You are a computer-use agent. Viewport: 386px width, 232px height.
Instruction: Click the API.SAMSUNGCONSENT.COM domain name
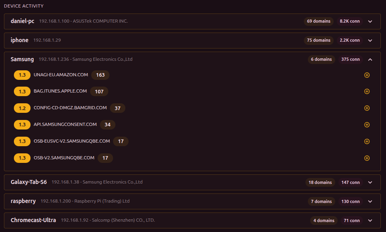point(65,124)
